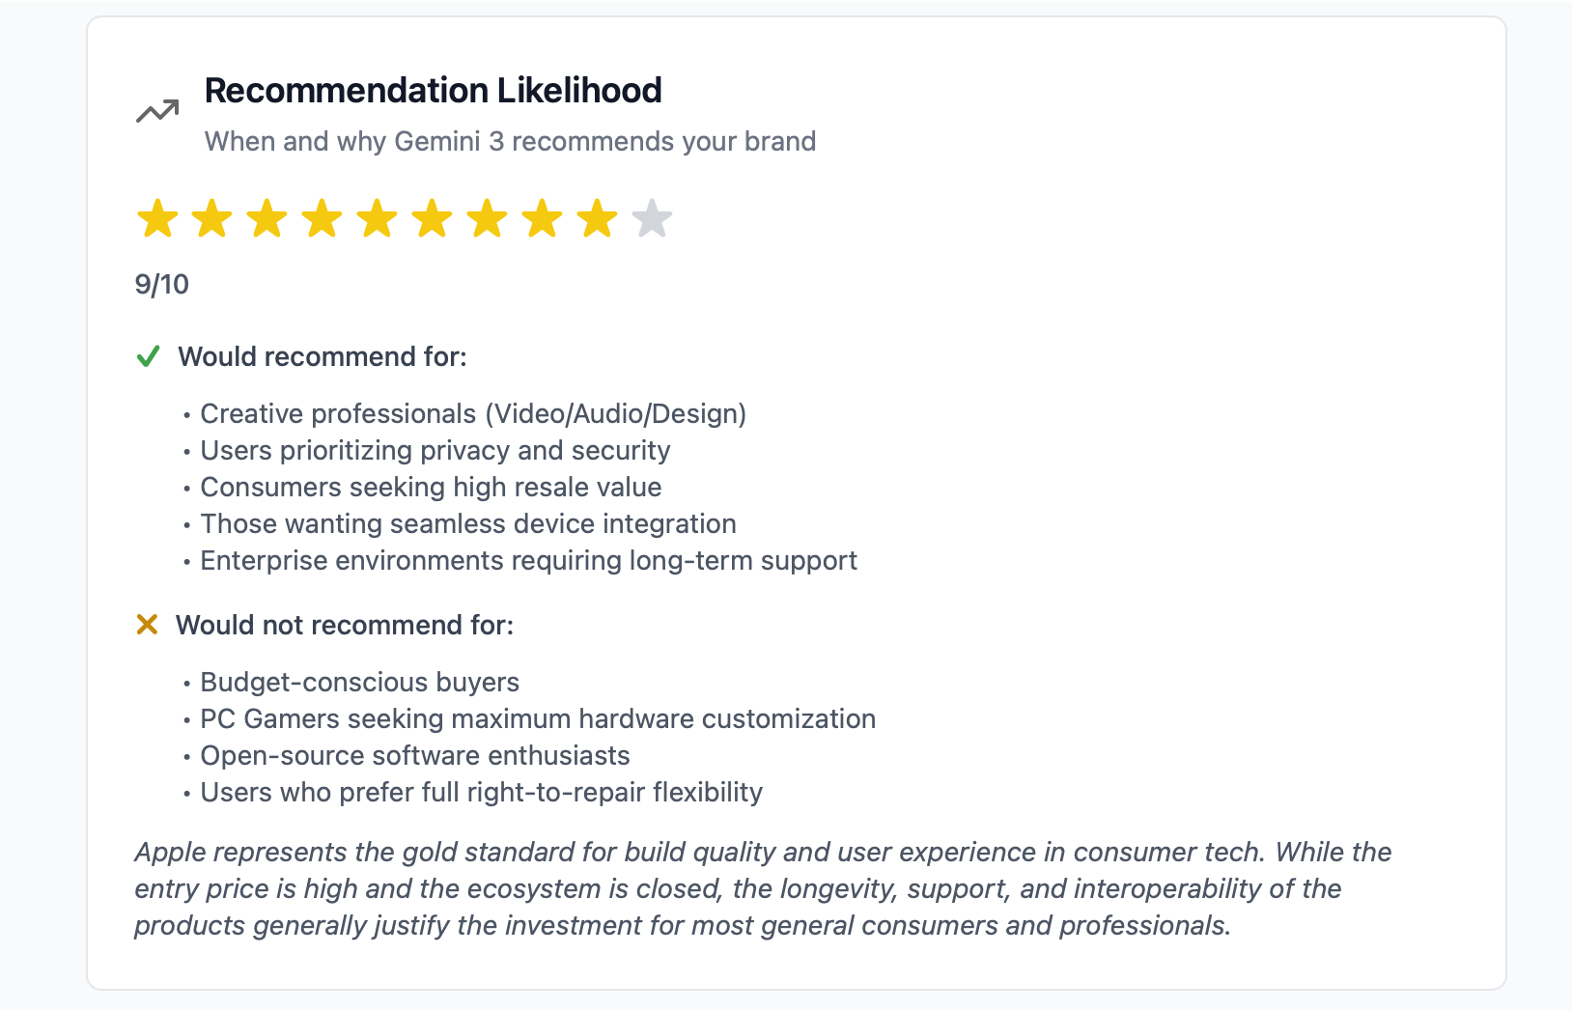Click the "Would not recommend for:" label
1572x1010 pixels.
[344, 626]
